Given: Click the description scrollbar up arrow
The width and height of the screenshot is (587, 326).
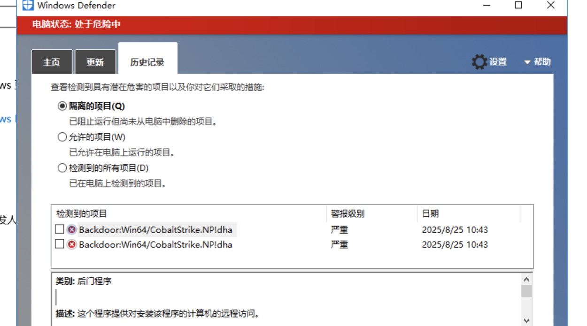Looking at the screenshot, I should pyautogui.click(x=526, y=279).
